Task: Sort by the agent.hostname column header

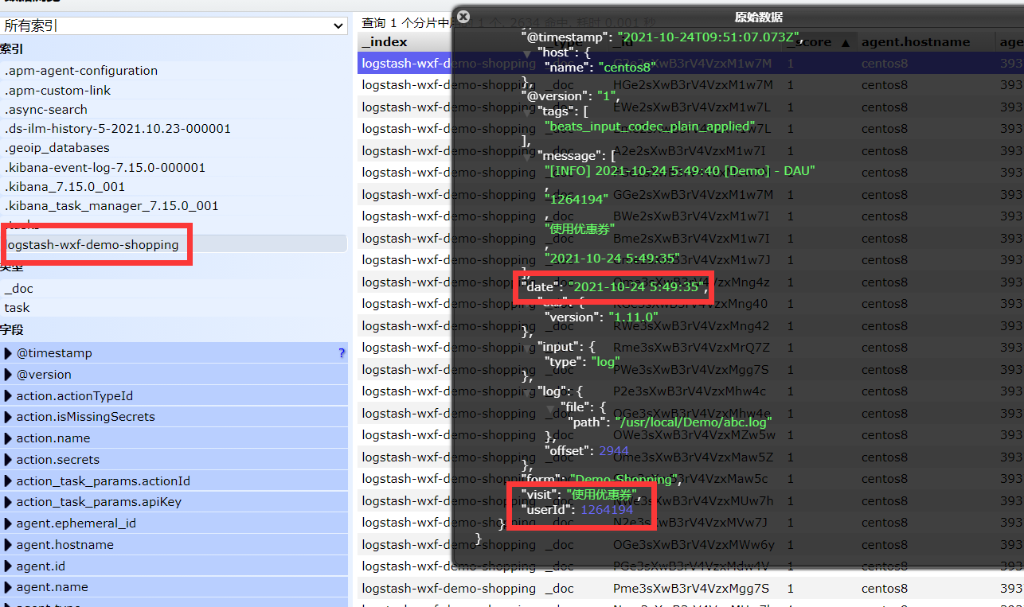Action: pyautogui.click(x=926, y=42)
